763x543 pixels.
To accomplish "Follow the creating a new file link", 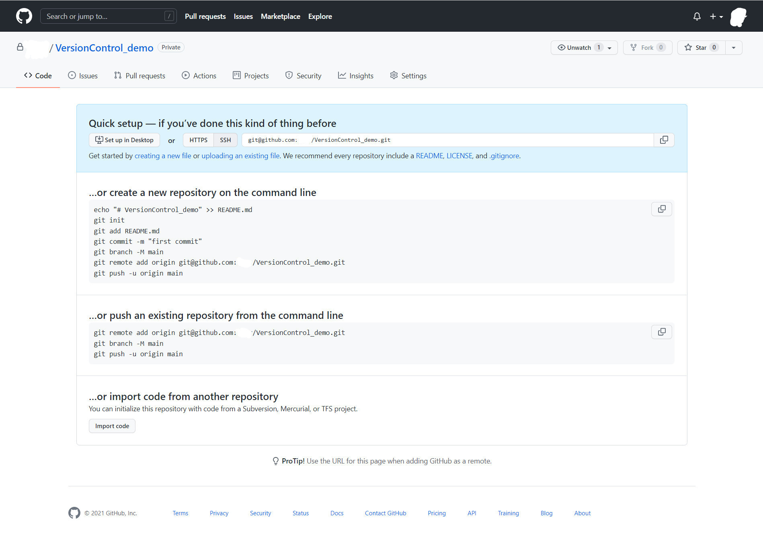I will pos(163,156).
